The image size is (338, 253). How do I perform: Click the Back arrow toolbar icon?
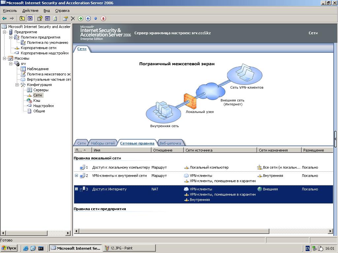4,18
